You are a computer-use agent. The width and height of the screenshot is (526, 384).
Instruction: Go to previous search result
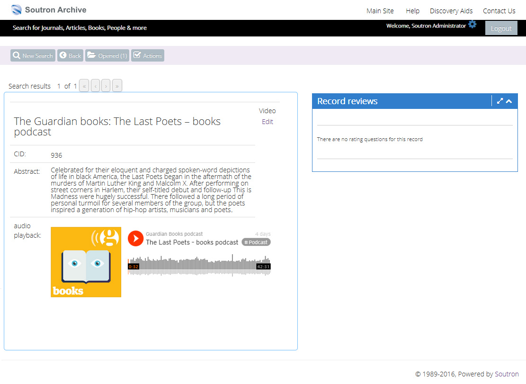coord(95,86)
